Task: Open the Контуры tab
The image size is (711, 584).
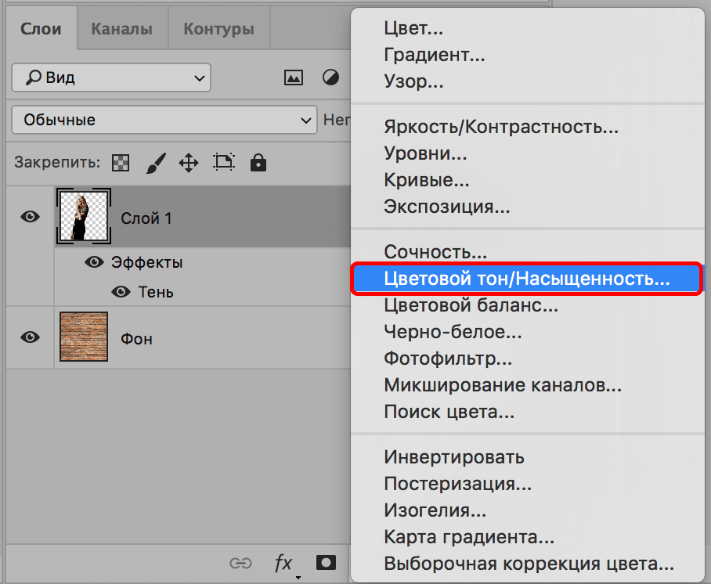Action: click(x=218, y=30)
